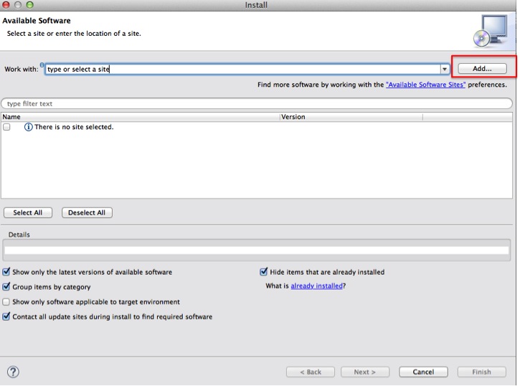Focus the Work with site text field
The width and height of the screenshot is (520, 386).
(242, 69)
